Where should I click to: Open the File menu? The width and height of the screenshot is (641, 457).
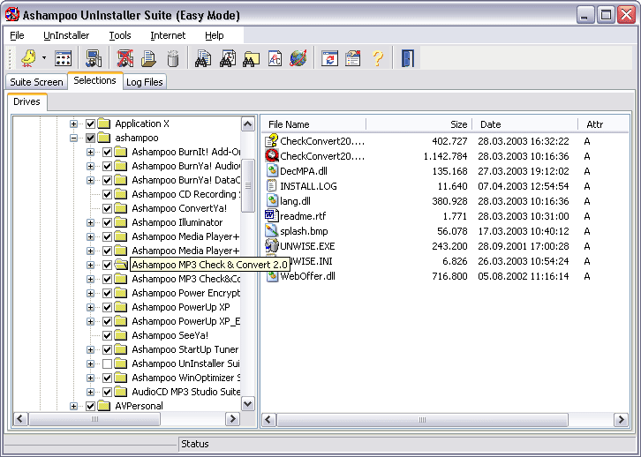pyautogui.click(x=17, y=35)
